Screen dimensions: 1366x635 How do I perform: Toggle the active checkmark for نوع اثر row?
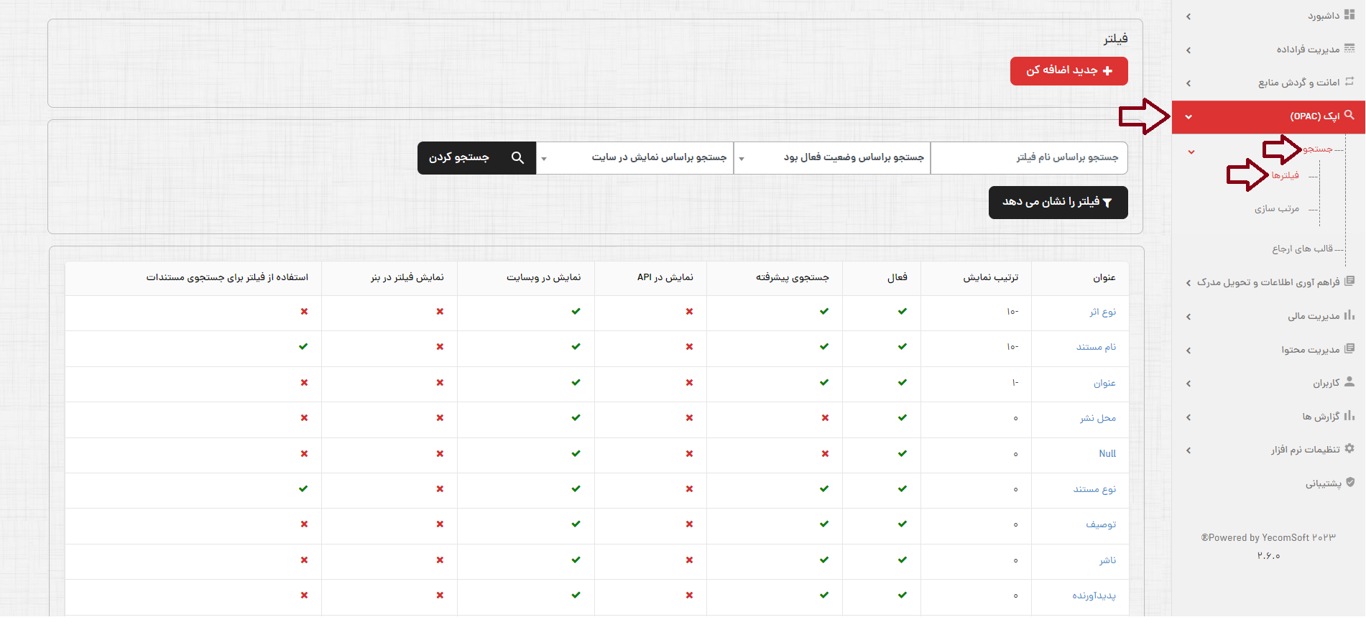pyautogui.click(x=902, y=312)
